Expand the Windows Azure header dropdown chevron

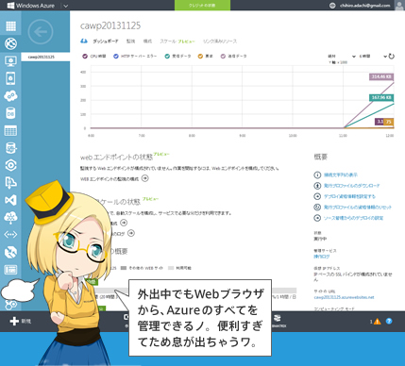click(x=65, y=6)
